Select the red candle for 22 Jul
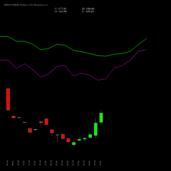This screenshot has width=171, height=171. (63, 136)
